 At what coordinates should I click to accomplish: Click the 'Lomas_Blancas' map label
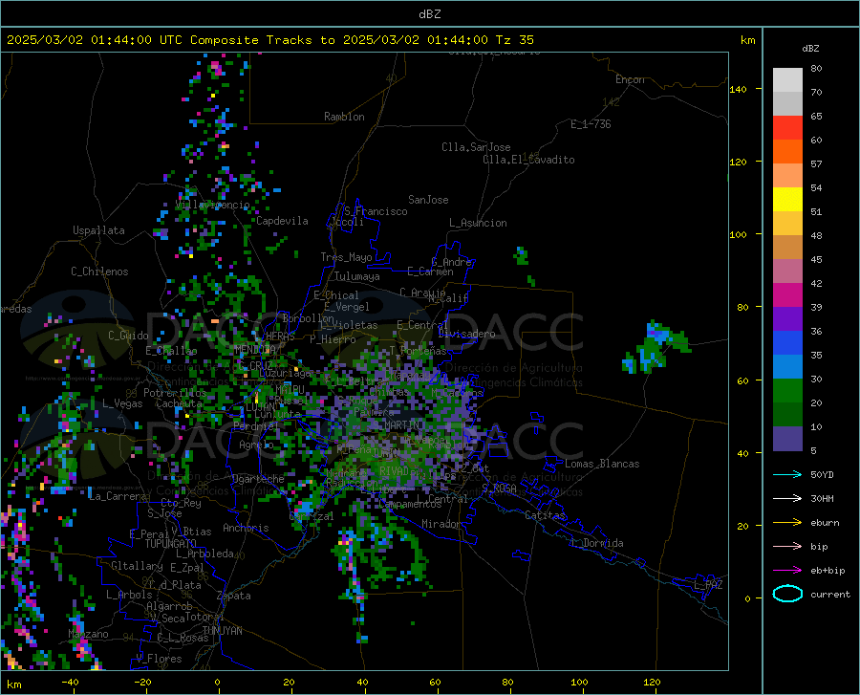pos(602,464)
